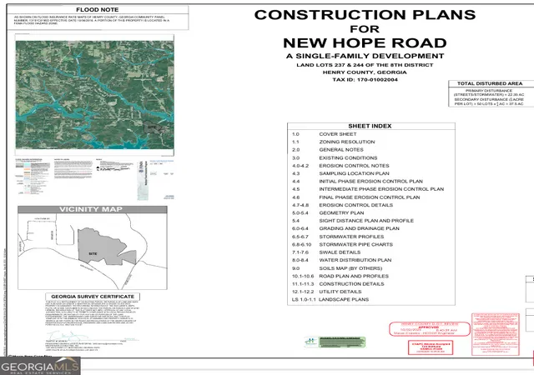The image size is (534, 375).
Task: Click the Road Plan and Profiles row
Action: [340, 277]
